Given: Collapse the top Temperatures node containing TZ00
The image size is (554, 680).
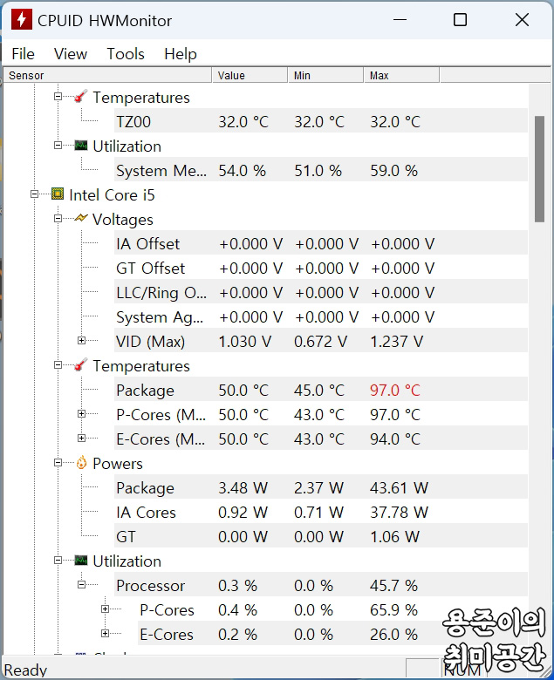Looking at the screenshot, I should (58, 96).
